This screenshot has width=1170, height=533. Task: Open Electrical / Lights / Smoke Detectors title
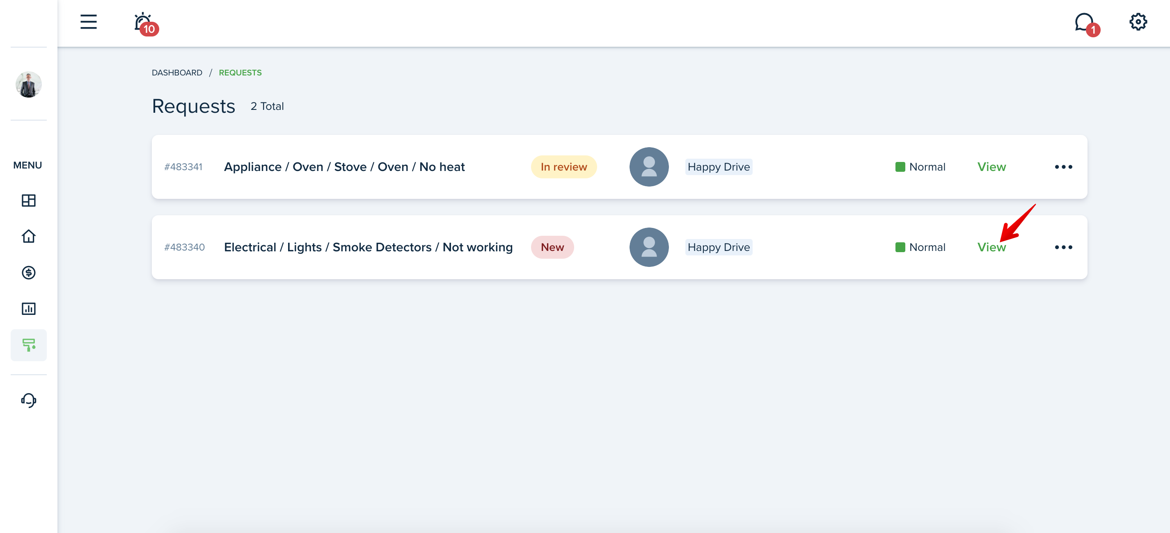click(x=369, y=247)
